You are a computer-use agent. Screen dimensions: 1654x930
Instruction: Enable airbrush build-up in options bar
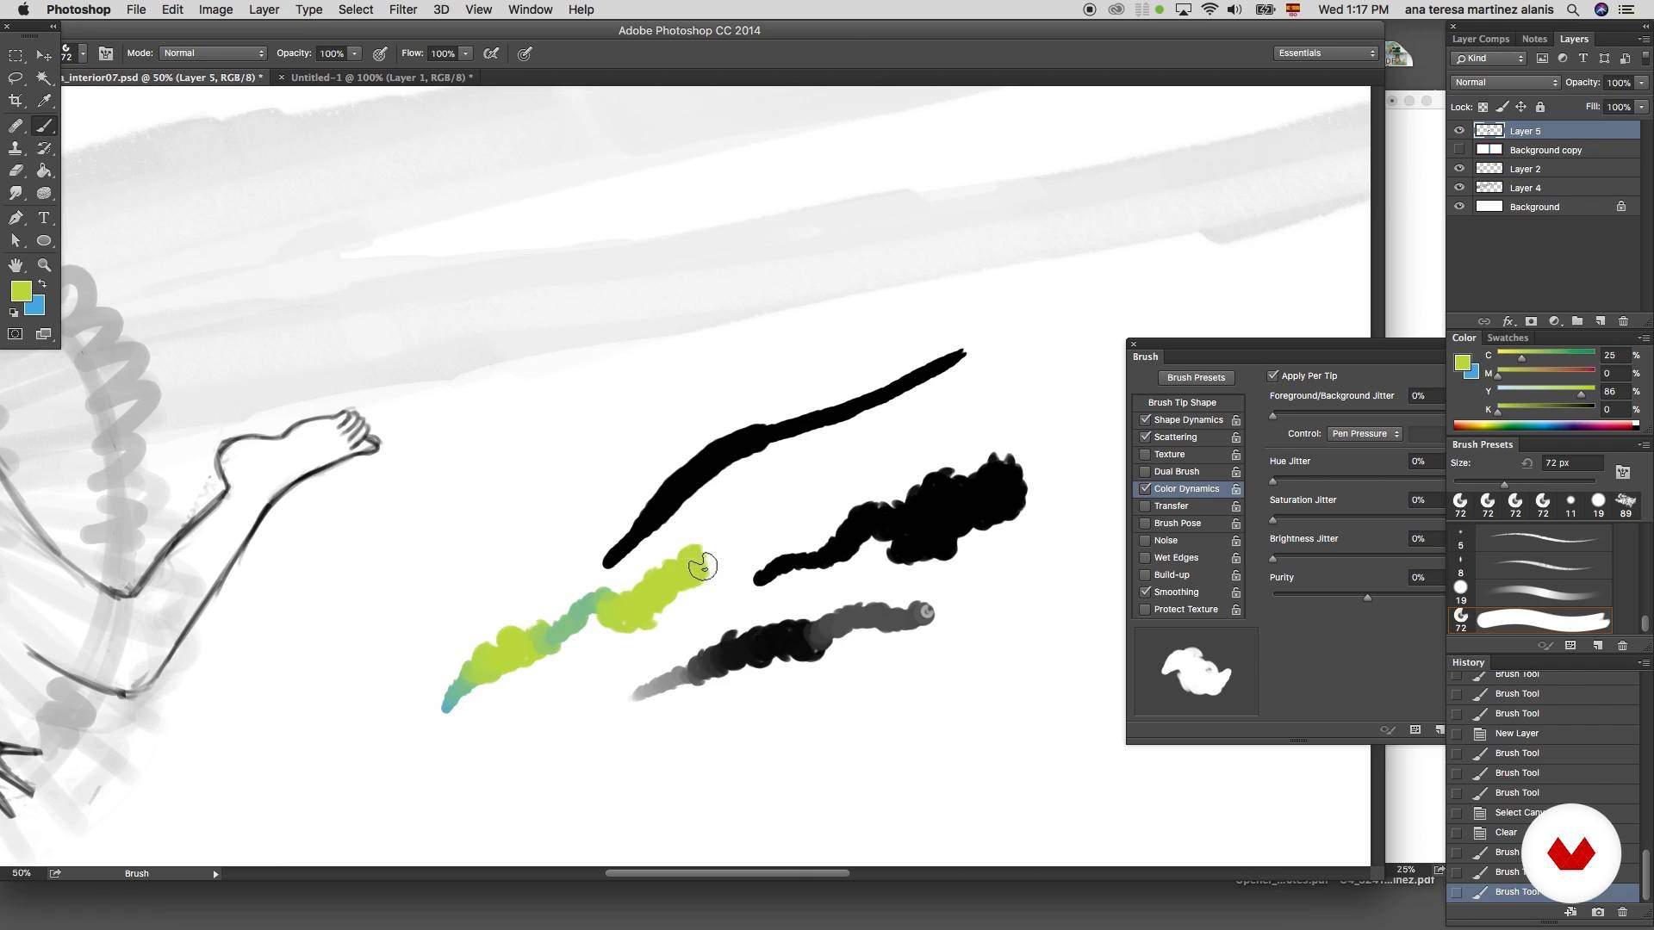point(491,53)
